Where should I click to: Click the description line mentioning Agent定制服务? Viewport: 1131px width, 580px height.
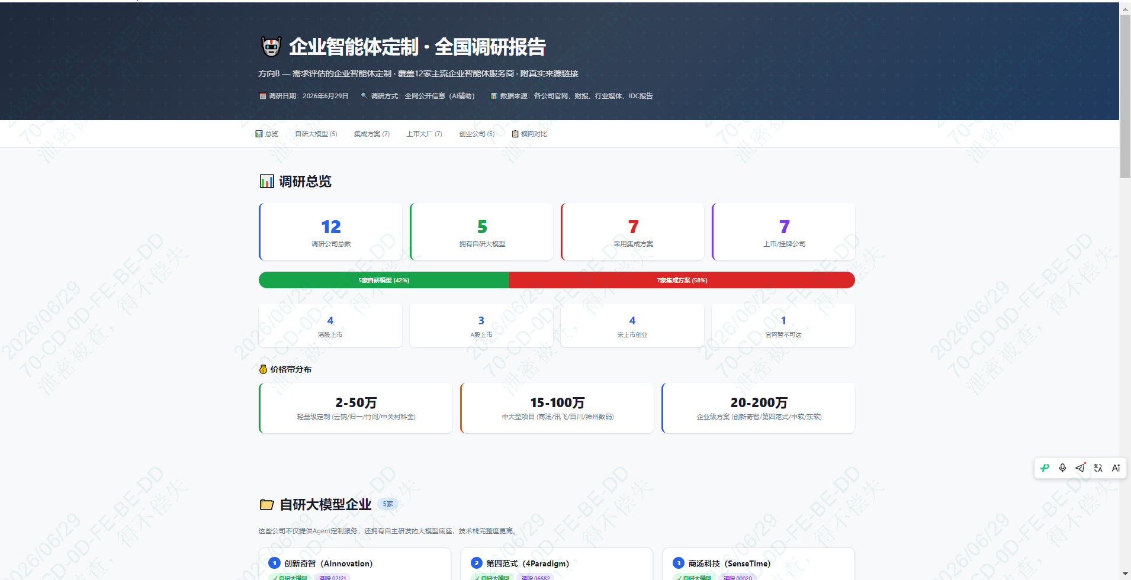pos(388,531)
